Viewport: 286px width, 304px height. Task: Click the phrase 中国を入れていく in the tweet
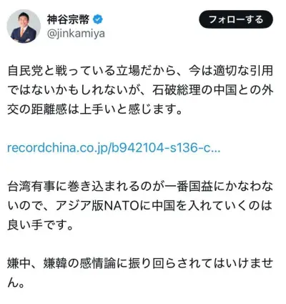click(x=199, y=206)
